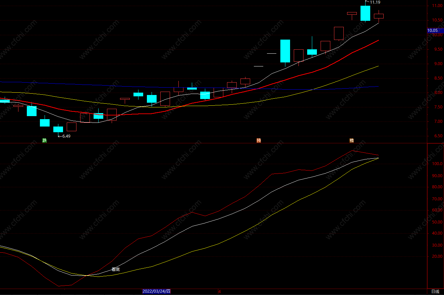Screen dimensions: 444x295
Task: Click the 100.00 indicator axis value
Action: pyautogui.click(x=437, y=164)
